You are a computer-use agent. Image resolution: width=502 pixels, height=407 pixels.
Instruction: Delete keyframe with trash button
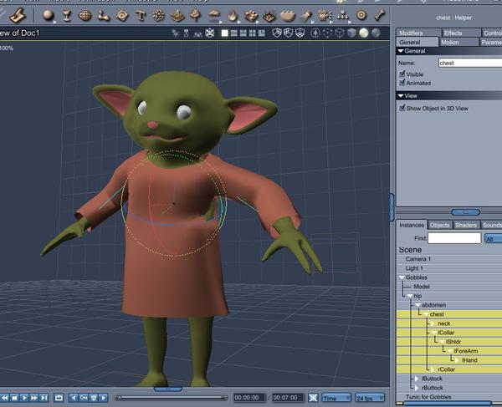pyautogui.click(x=93, y=398)
